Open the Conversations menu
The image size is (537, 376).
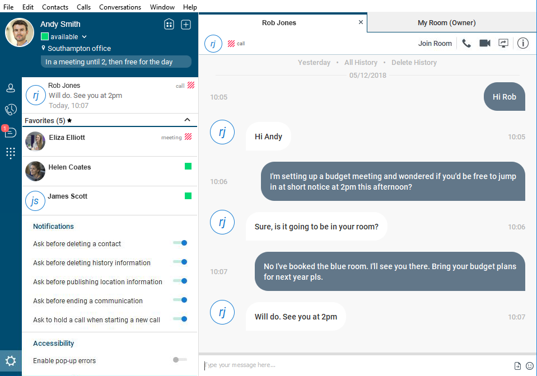(120, 7)
